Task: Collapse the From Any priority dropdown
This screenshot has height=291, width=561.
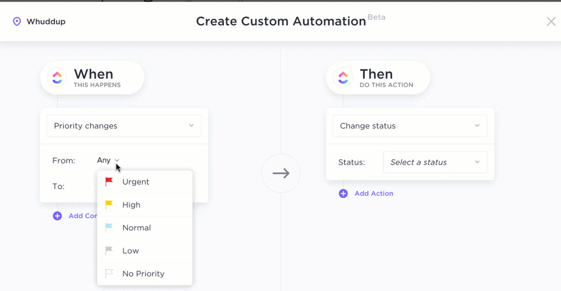Action: pos(109,160)
